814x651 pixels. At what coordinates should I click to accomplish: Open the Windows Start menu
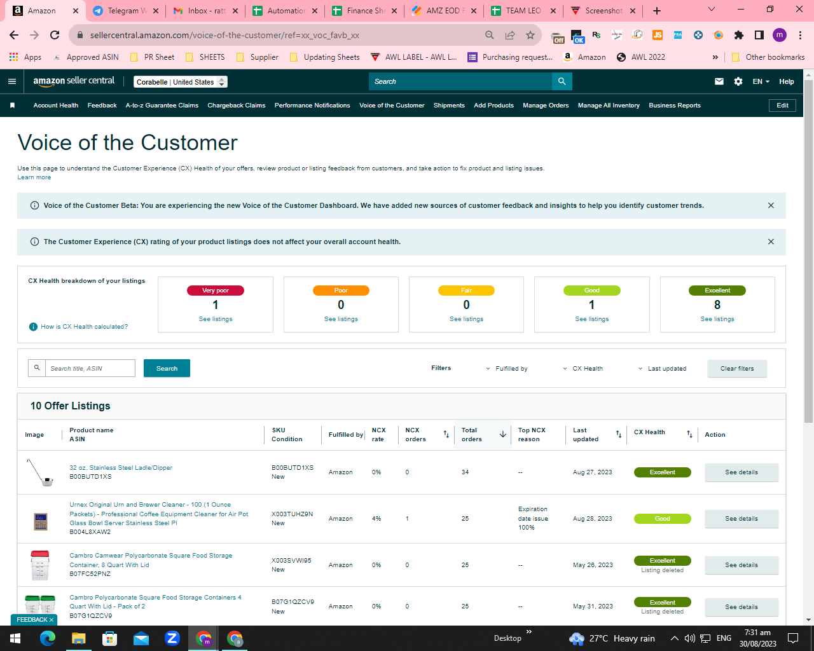(15, 638)
